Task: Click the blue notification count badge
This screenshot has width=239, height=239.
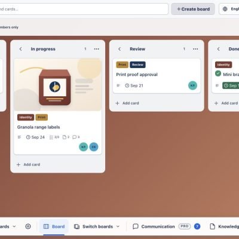Action: pyautogui.click(x=197, y=226)
